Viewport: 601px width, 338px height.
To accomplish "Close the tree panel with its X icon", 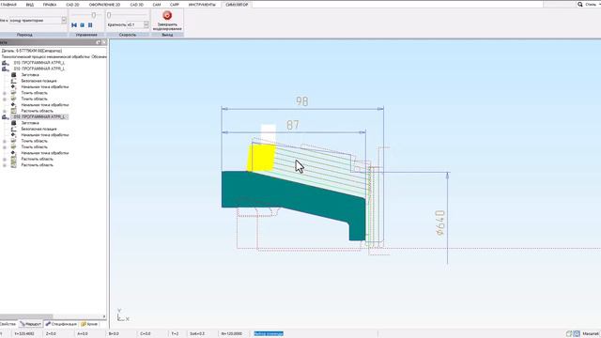I will pos(104,42).
